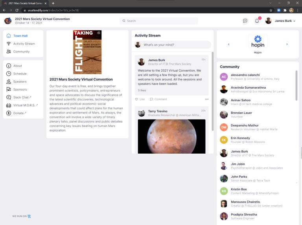Open the Donate dollar icon
The width and height of the screenshot is (302, 225).
[x=9, y=113]
